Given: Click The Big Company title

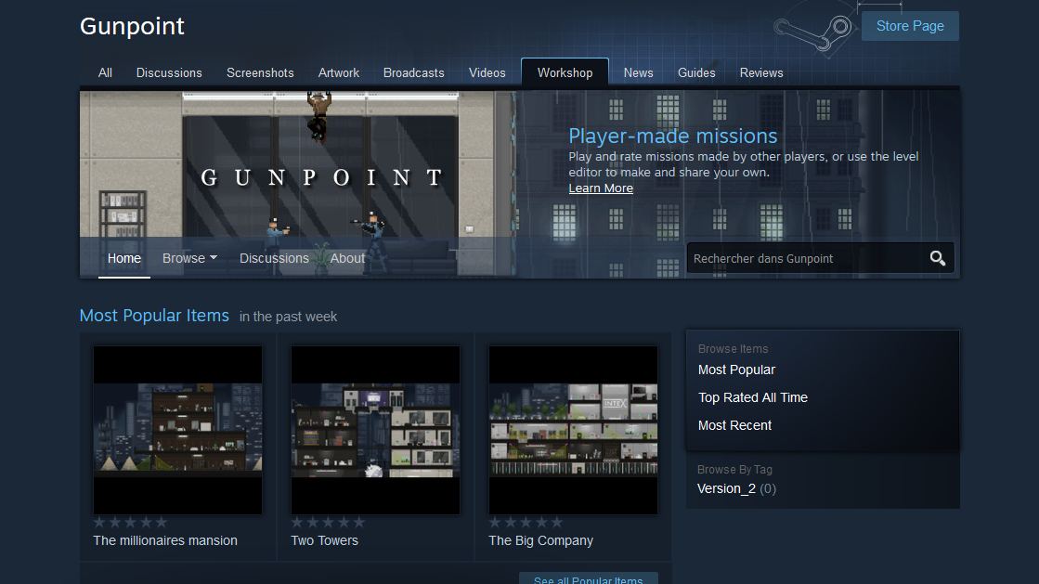Looking at the screenshot, I should click(540, 540).
